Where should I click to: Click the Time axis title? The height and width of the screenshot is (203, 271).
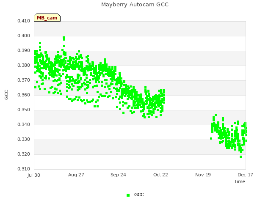pos(240,181)
